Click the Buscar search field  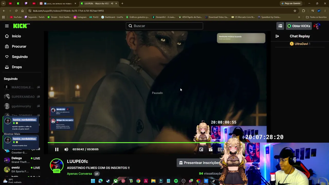click(x=164, y=26)
